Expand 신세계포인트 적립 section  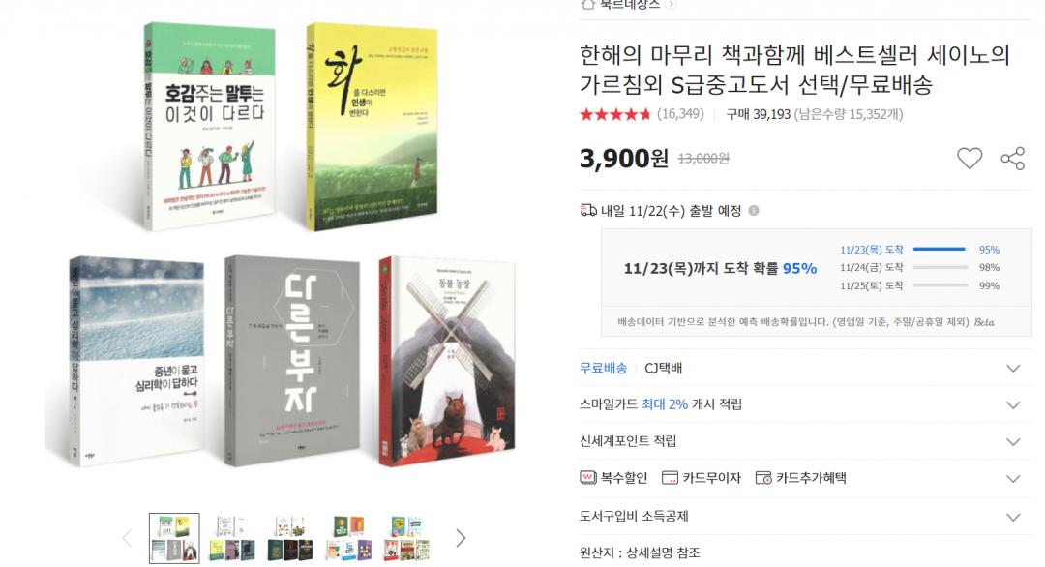[x=806, y=441]
